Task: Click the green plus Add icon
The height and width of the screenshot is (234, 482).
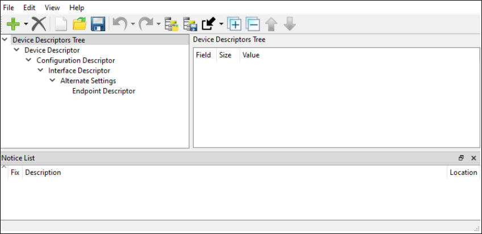Action: pos(13,24)
